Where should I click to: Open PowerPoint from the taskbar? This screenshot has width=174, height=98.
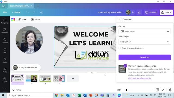pos(91,95)
